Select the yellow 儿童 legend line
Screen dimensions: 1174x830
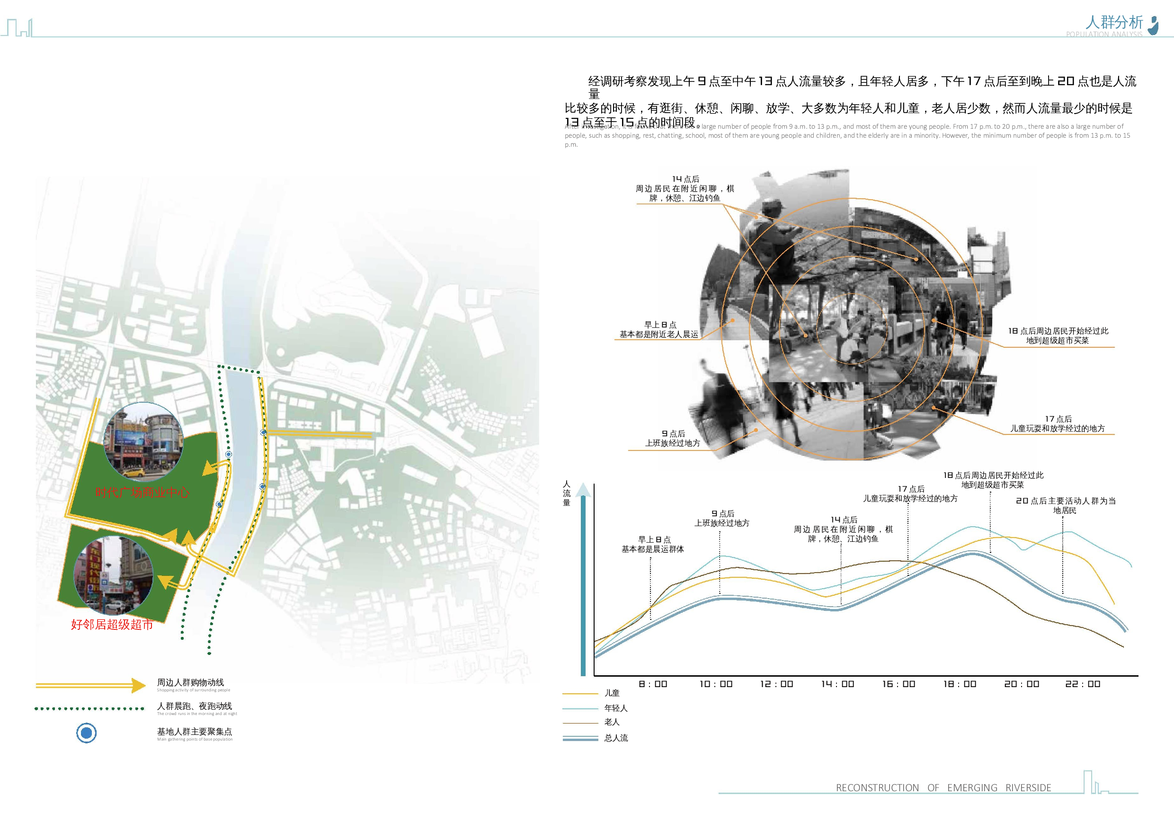coord(580,694)
